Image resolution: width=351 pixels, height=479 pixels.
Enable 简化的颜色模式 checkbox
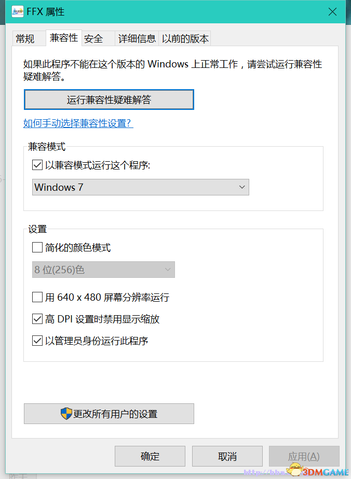(x=37, y=247)
